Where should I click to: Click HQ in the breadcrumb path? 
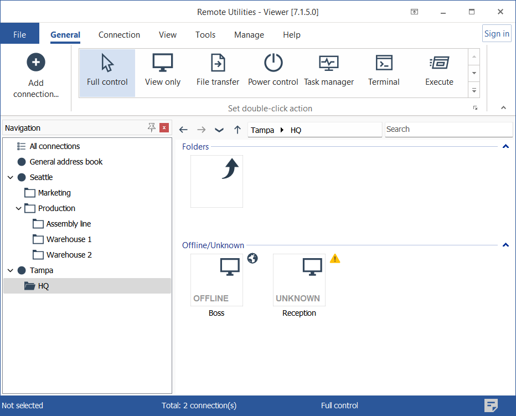click(296, 130)
